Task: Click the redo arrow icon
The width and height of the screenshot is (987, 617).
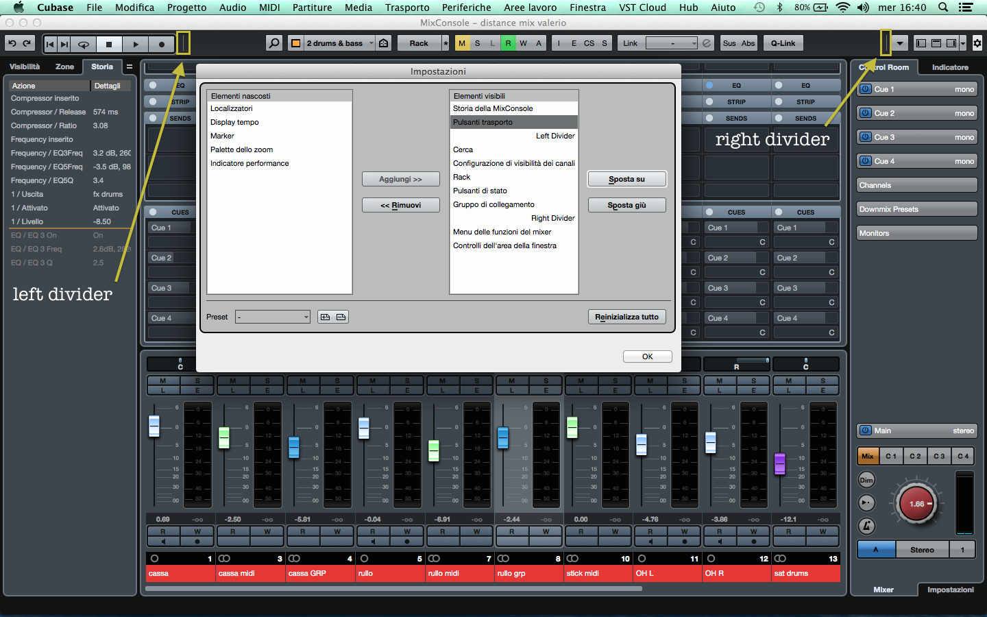Action: (x=27, y=43)
